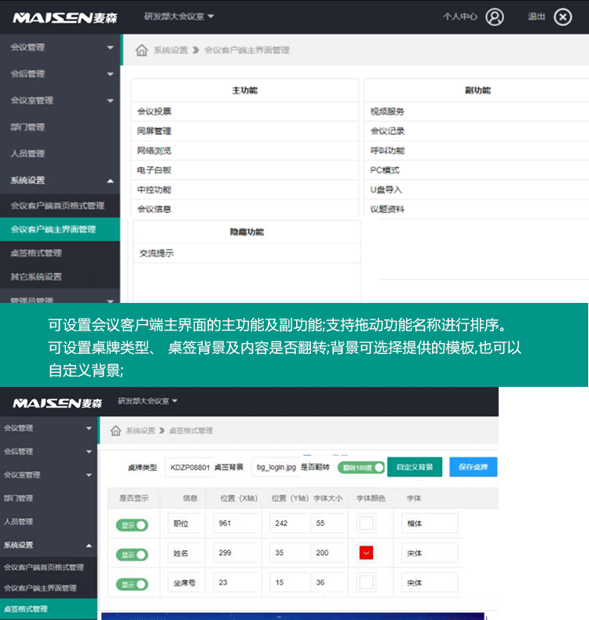Toggle 显示 switch for 职位 row
This screenshot has height=620, width=589.
(132, 524)
